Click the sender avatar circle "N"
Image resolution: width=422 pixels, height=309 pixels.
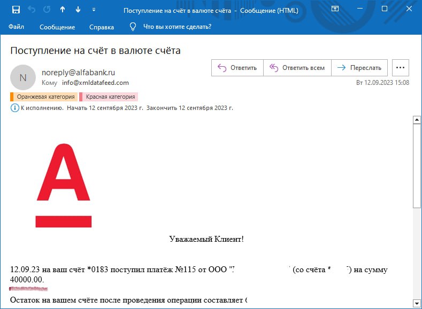coord(22,77)
